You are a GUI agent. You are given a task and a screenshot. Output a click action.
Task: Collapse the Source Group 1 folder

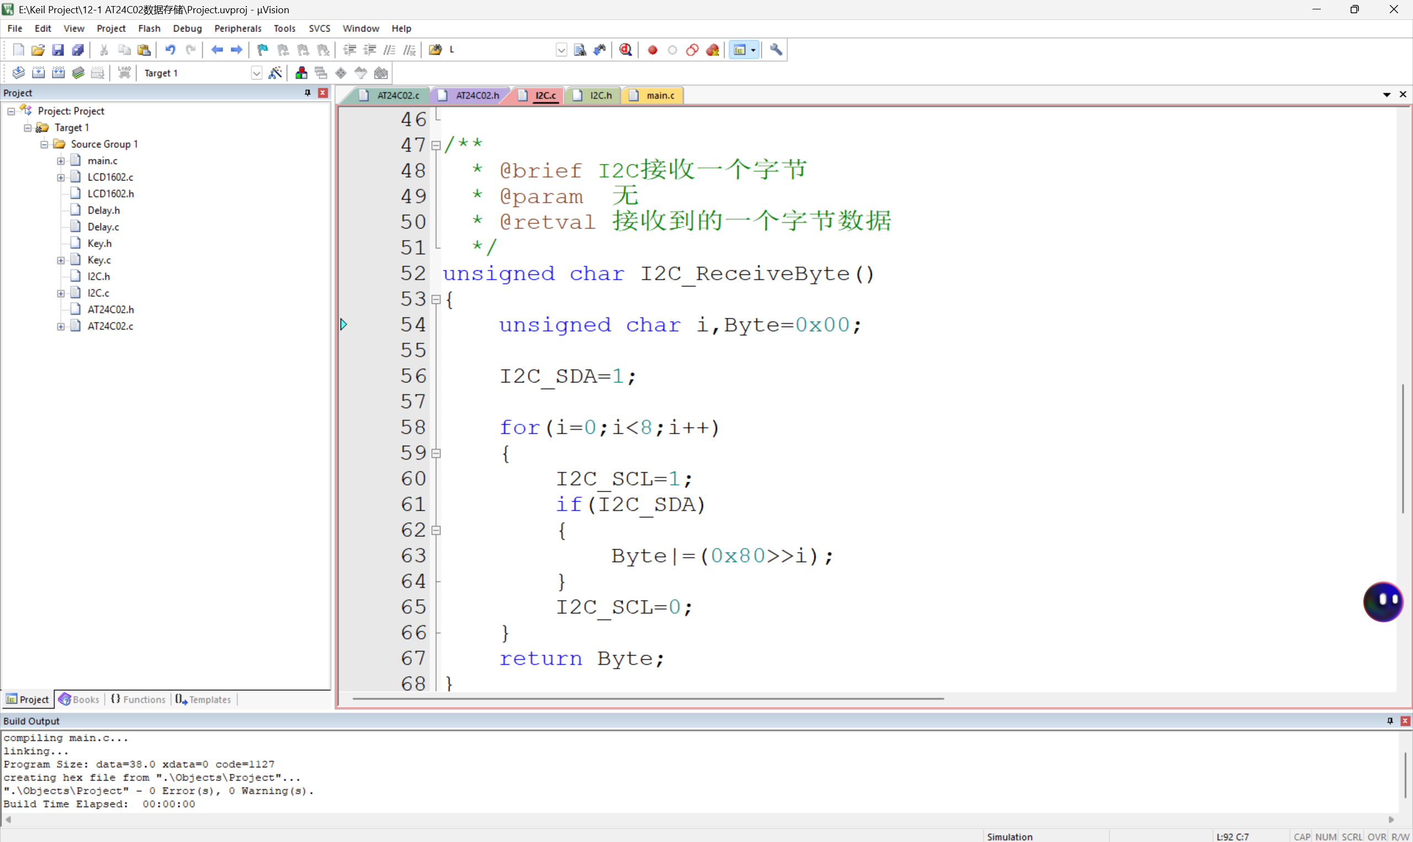44,144
